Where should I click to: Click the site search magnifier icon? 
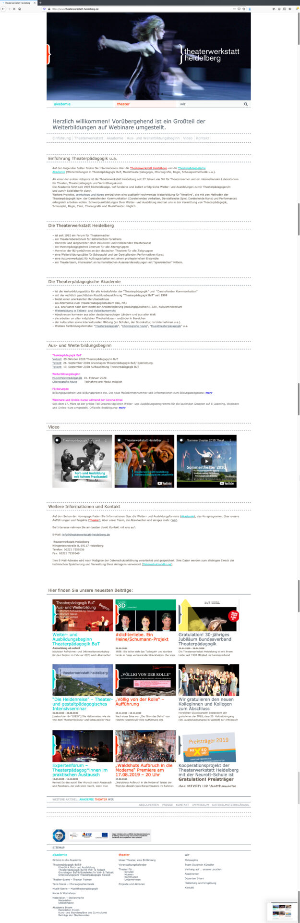tap(245, 104)
